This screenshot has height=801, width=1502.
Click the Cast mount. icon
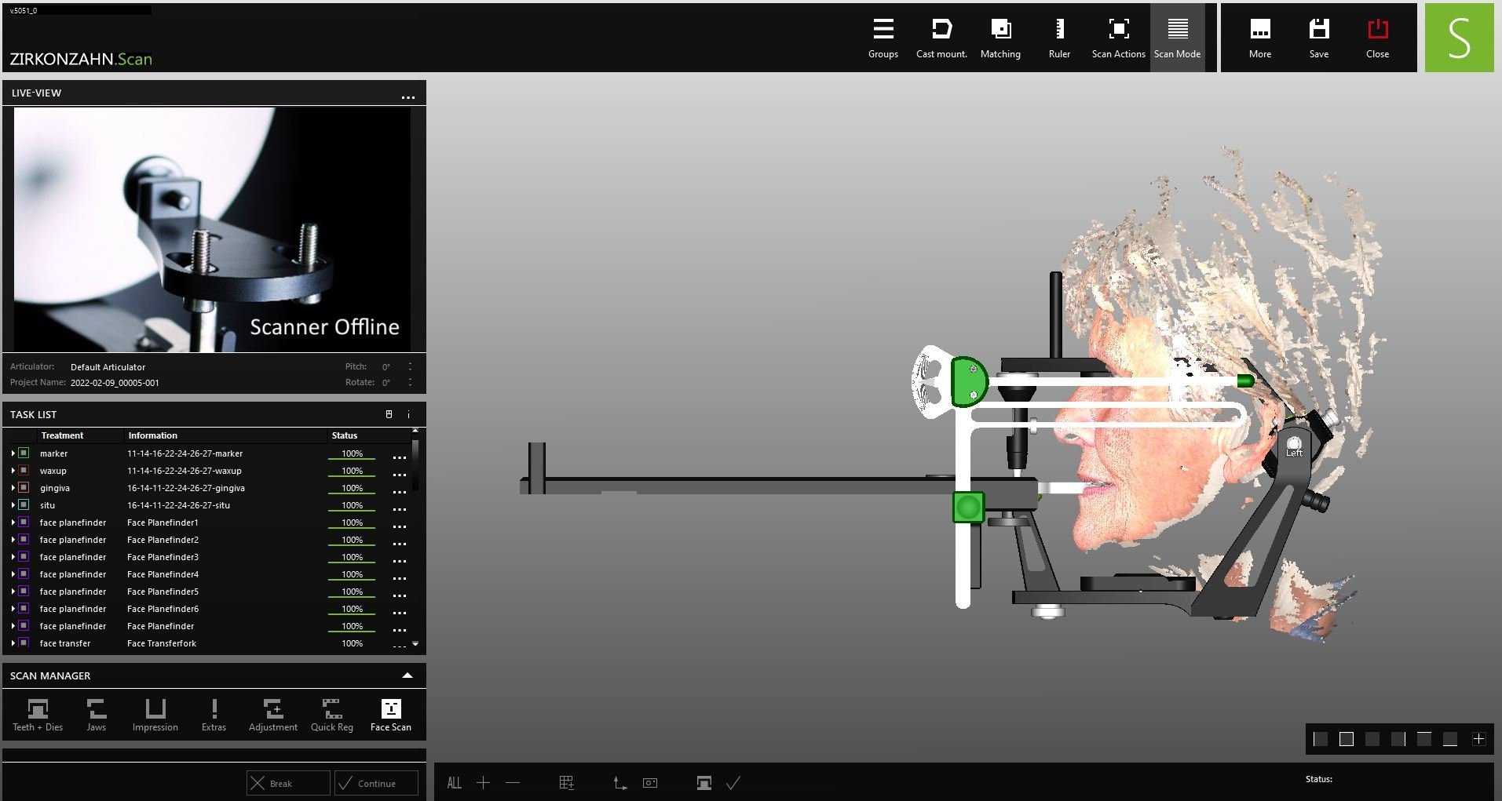pos(941,38)
